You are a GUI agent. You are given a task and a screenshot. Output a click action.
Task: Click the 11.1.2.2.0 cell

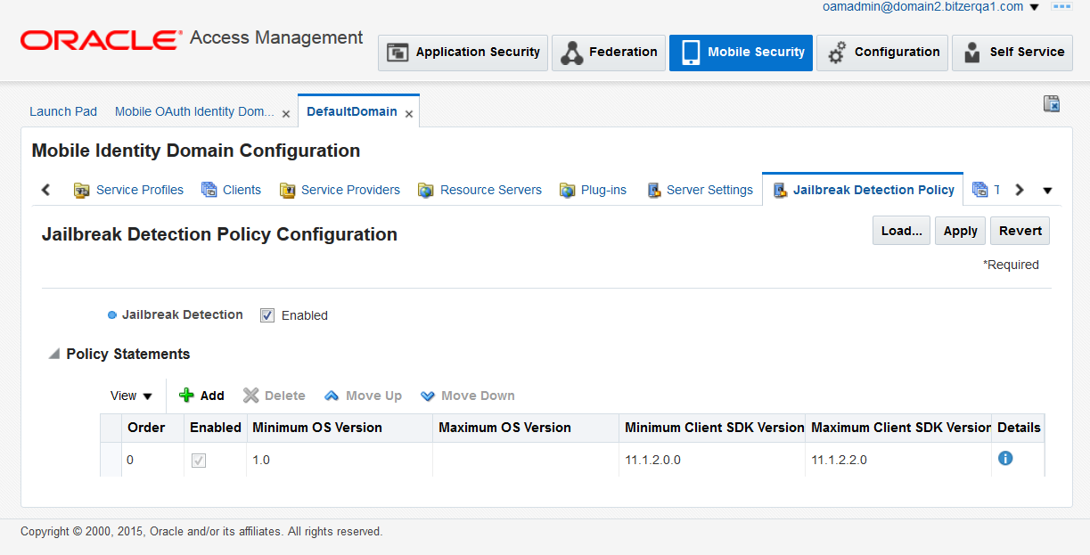[898, 460]
